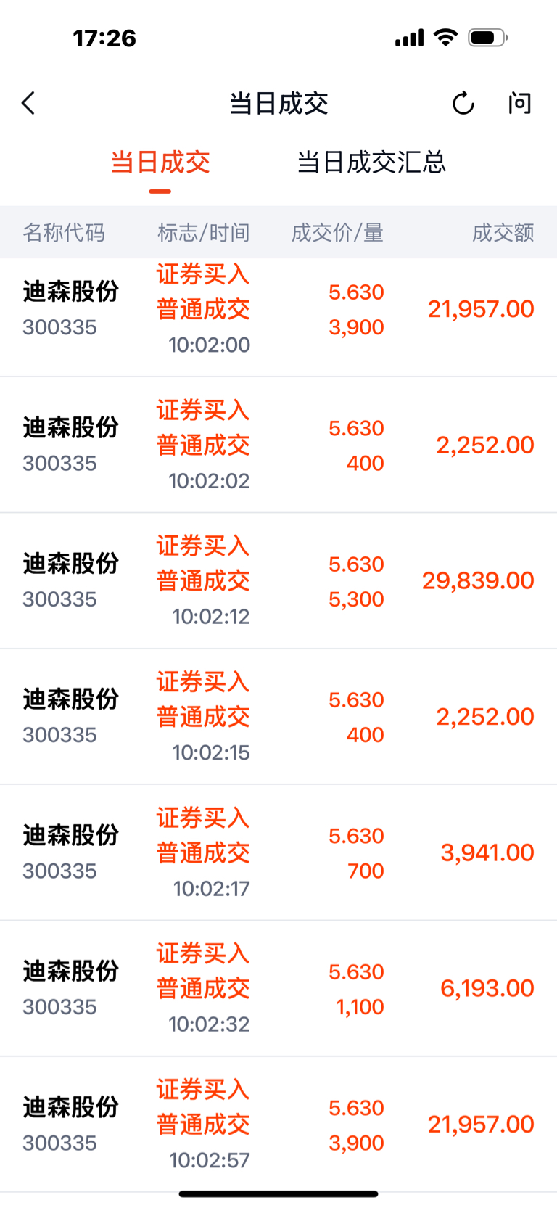The width and height of the screenshot is (557, 1208).
Task: Switch to 当日成交汇总 tab
Action: click(x=371, y=163)
